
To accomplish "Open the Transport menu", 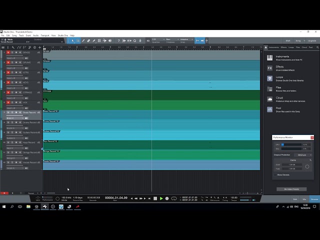I will click(x=45, y=35).
